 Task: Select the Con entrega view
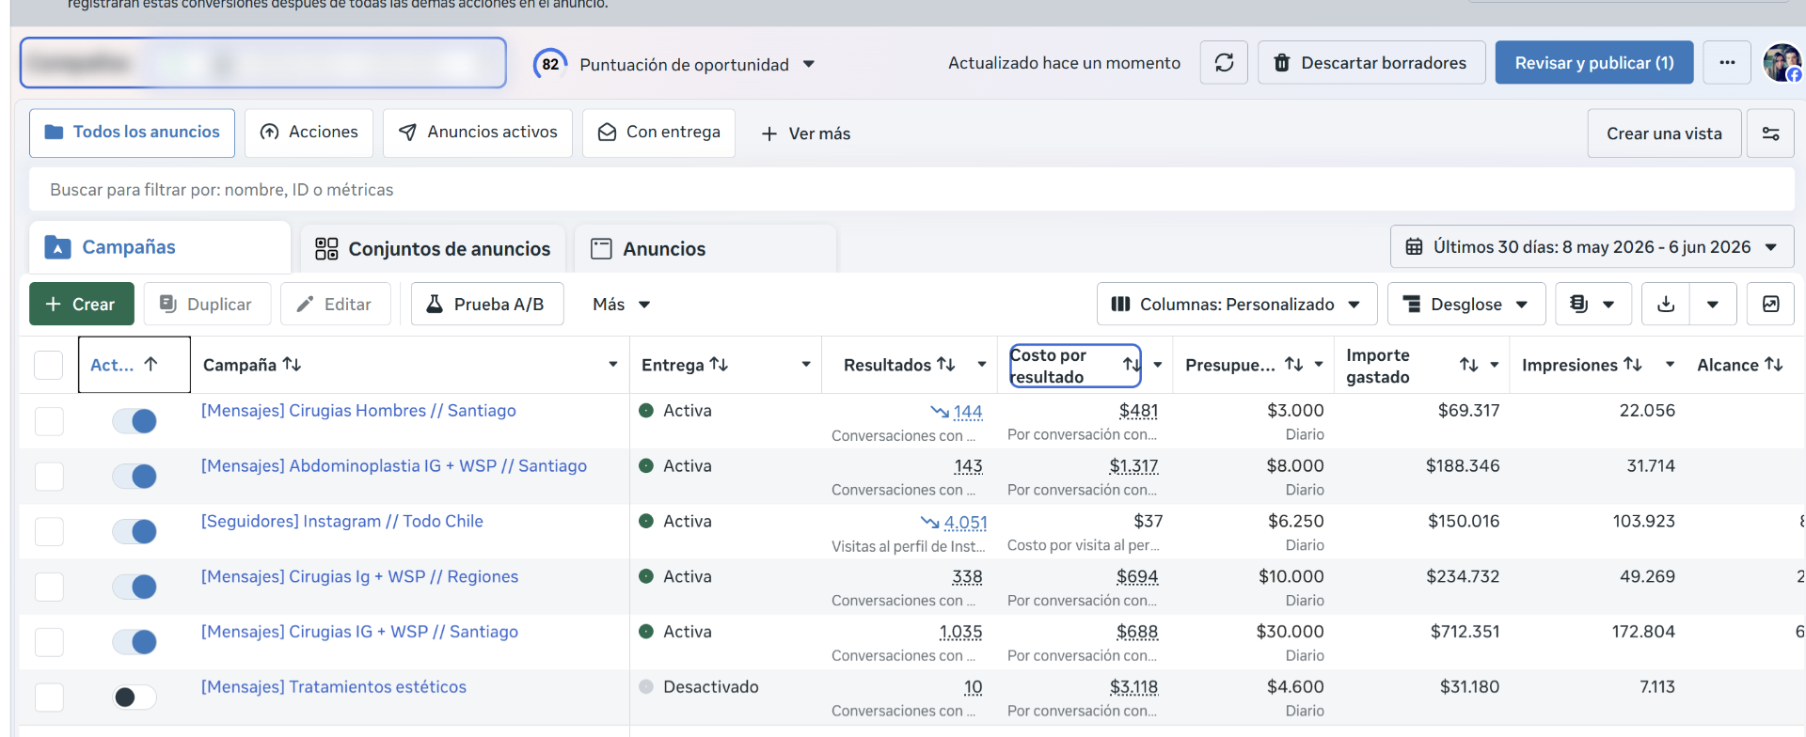pos(659,133)
